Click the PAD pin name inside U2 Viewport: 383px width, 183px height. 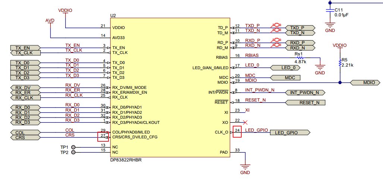coord(224,152)
